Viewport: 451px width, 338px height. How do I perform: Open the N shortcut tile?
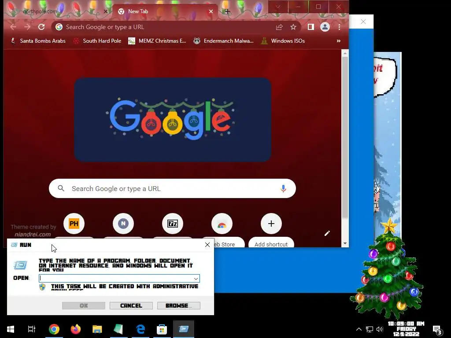coord(123,224)
